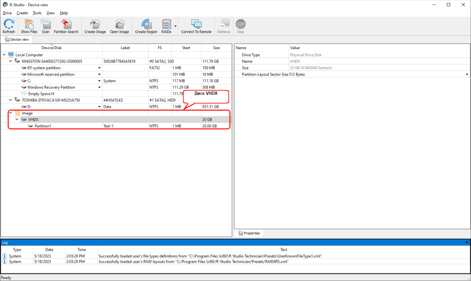
Task: Collapse the Local Computer node
Action: point(4,55)
